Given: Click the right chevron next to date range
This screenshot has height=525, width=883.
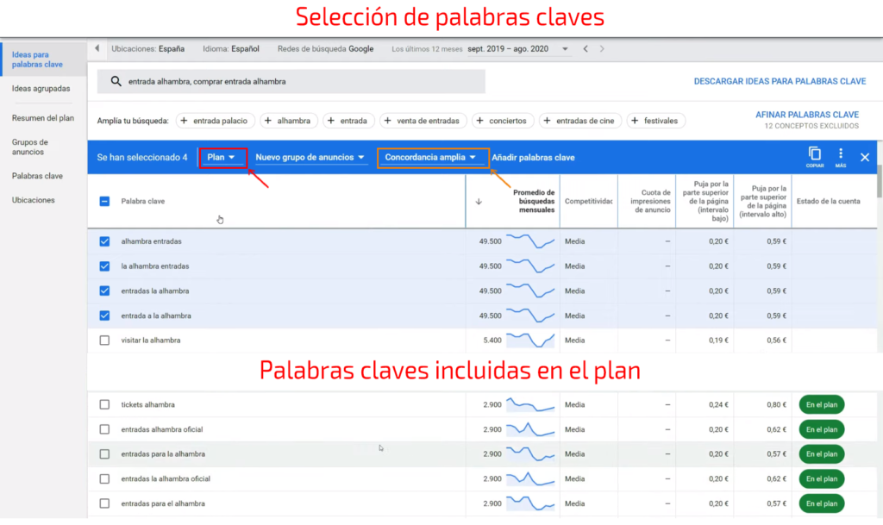Looking at the screenshot, I should click(601, 49).
